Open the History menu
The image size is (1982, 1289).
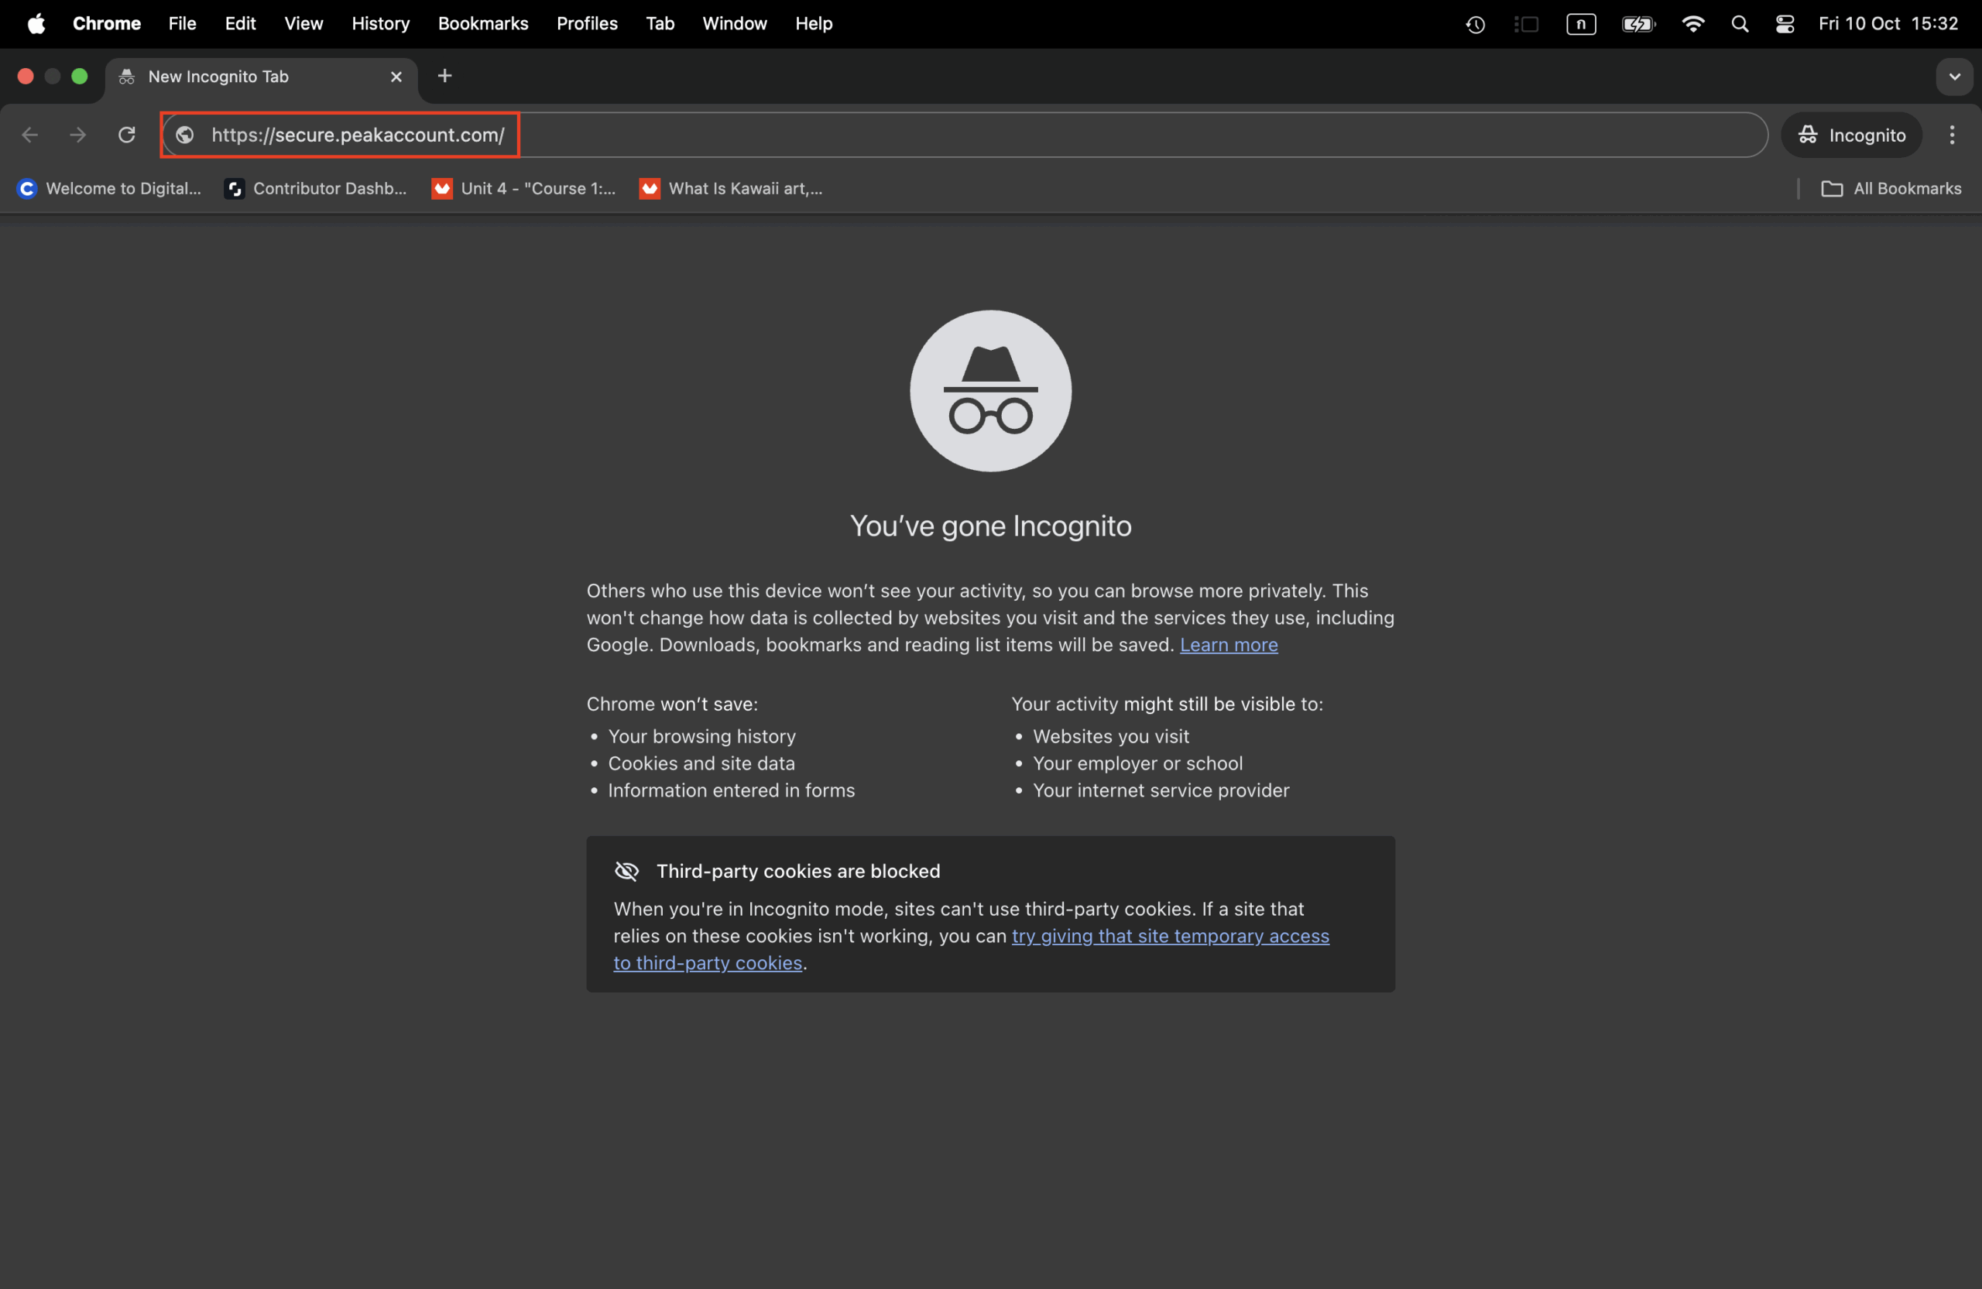[379, 23]
